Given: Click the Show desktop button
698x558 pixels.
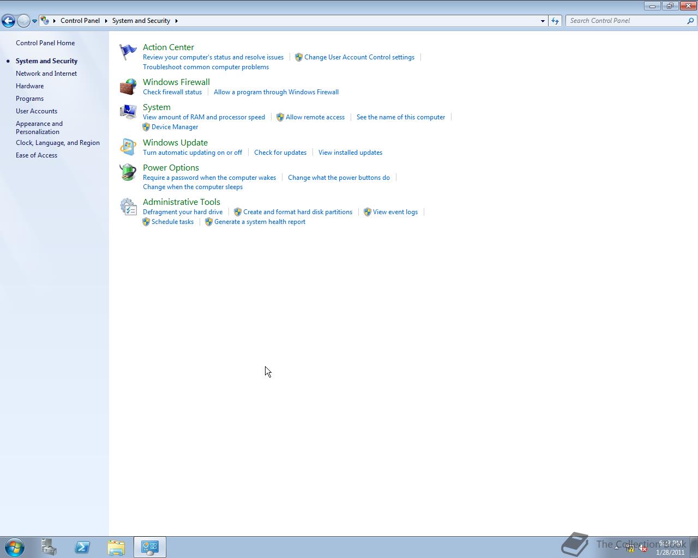Looking at the screenshot, I should [x=694, y=547].
